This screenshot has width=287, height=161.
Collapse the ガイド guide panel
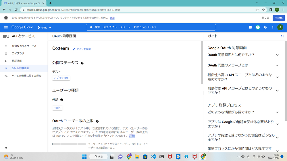click(x=282, y=36)
